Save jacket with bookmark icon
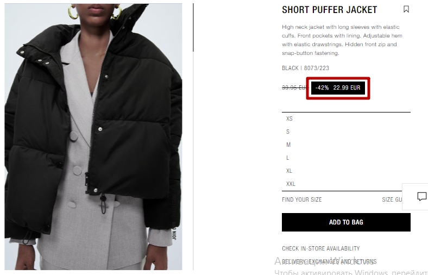Viewport: 428px width, 275px height. (406, 9)
